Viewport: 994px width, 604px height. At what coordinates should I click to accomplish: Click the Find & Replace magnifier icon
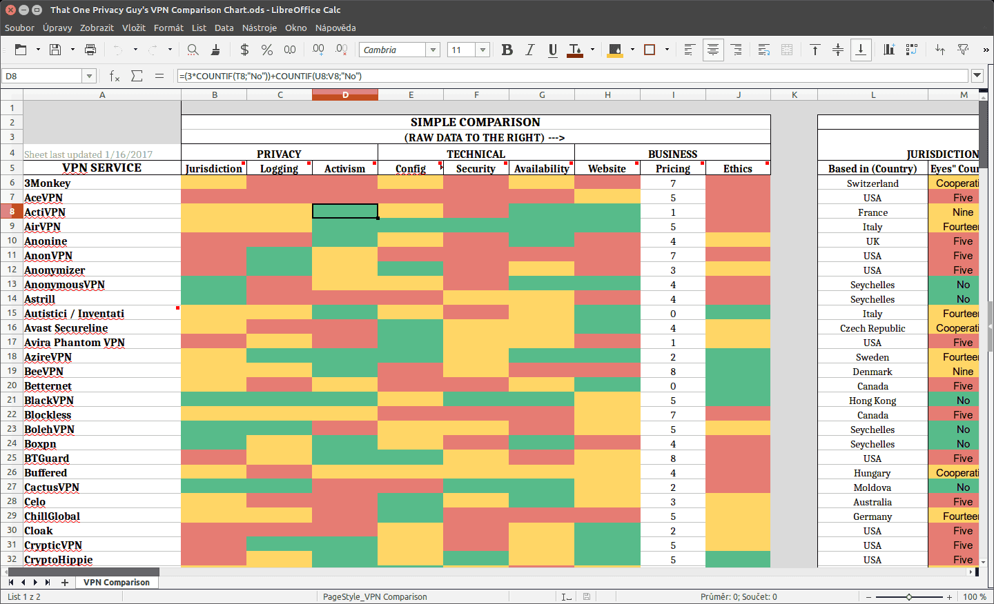point(193,50)
